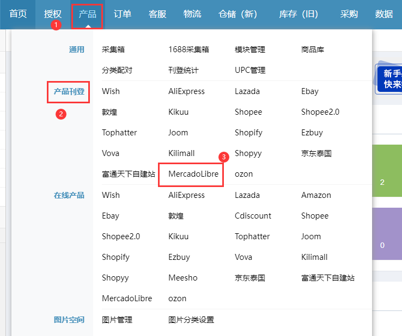Choose Lazada under 产品刊登

[247, 91]
